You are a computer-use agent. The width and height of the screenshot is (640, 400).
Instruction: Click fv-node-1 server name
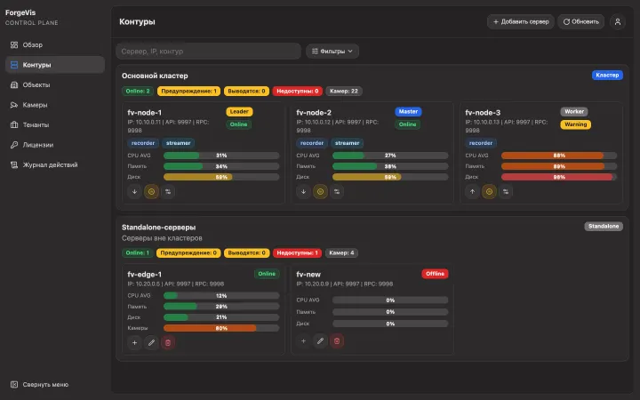(x=145, y=113)
